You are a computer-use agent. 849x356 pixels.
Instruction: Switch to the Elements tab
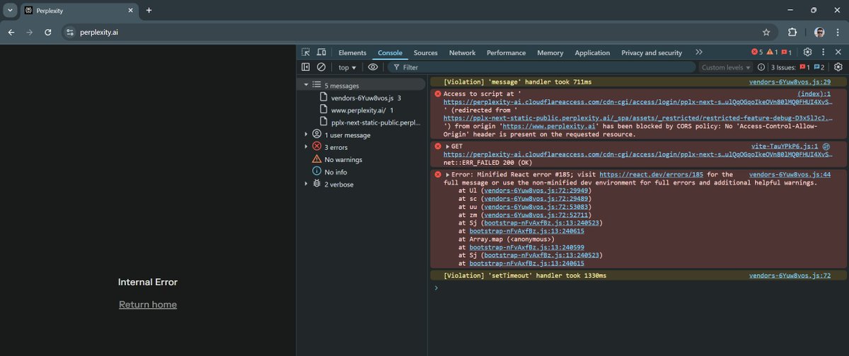(x=352, y=52)
